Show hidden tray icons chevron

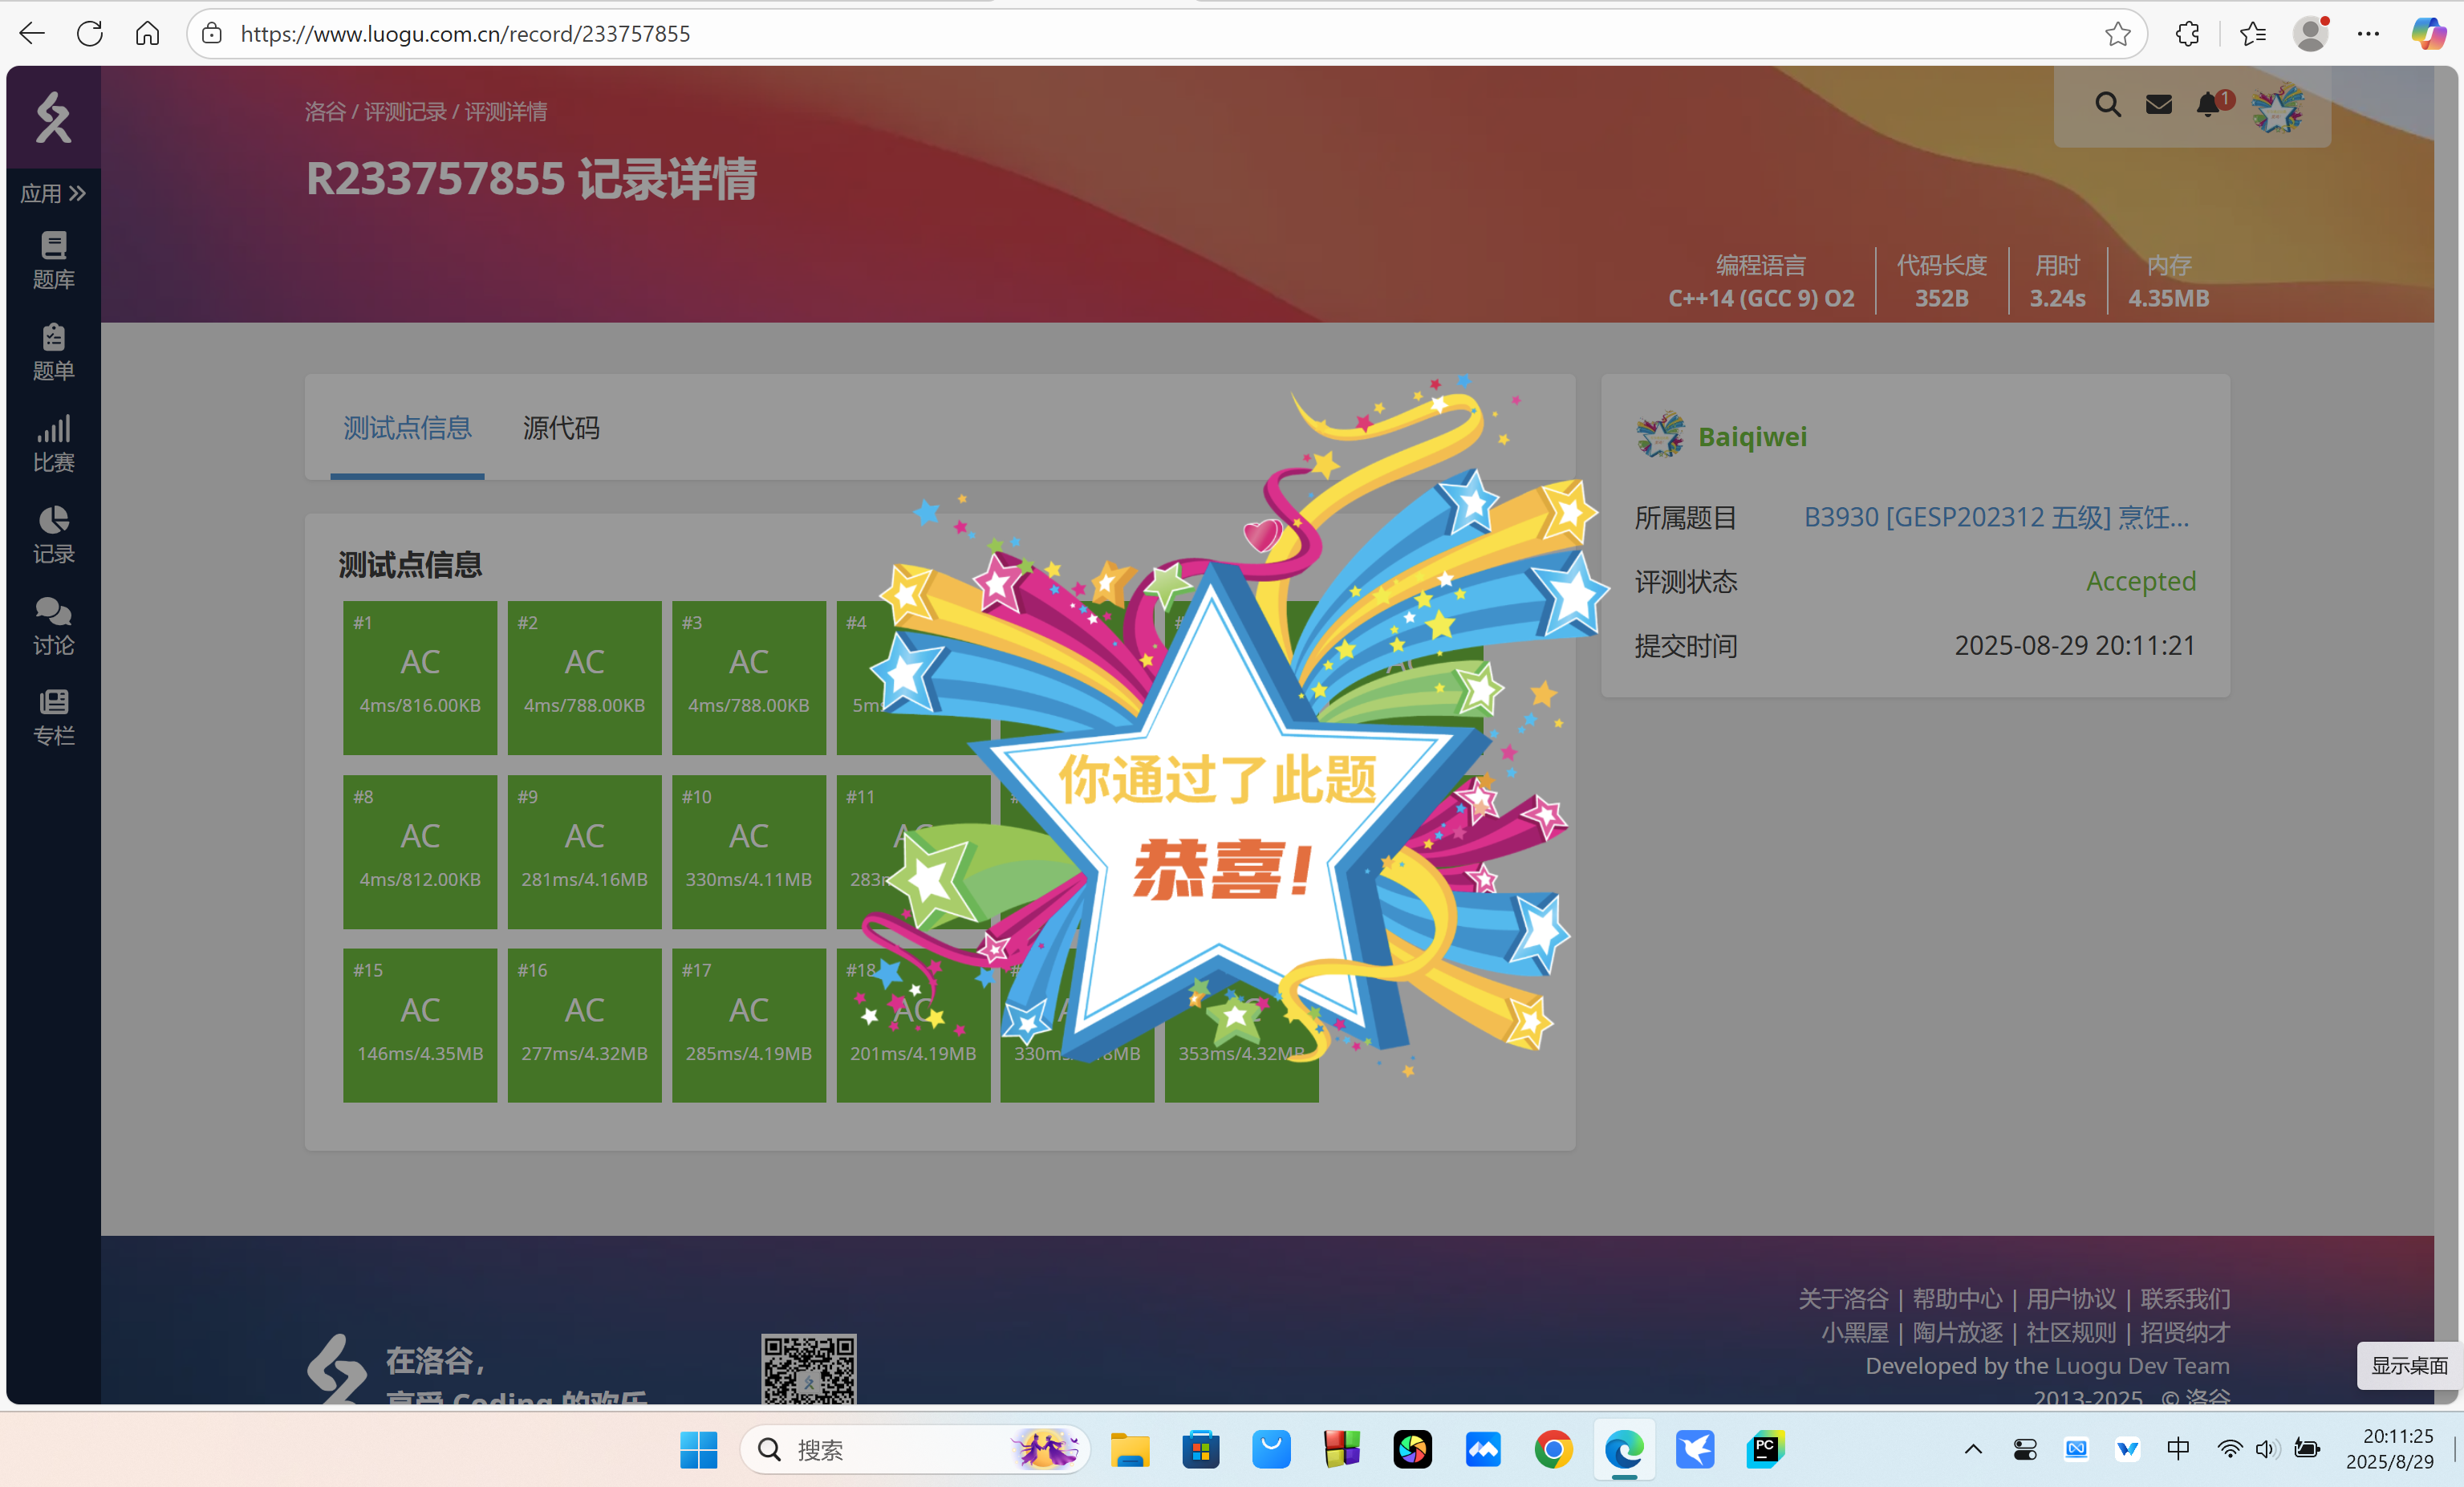point(1972,1449)
